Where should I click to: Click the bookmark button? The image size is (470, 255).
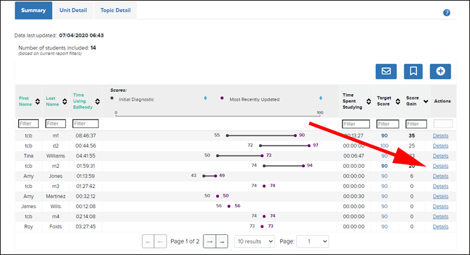point(413,71)
